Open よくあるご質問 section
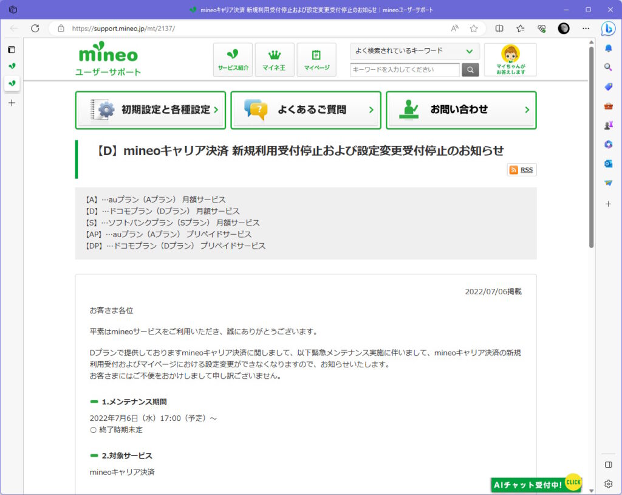Viewport: 622px width, 495px height. 306,110
